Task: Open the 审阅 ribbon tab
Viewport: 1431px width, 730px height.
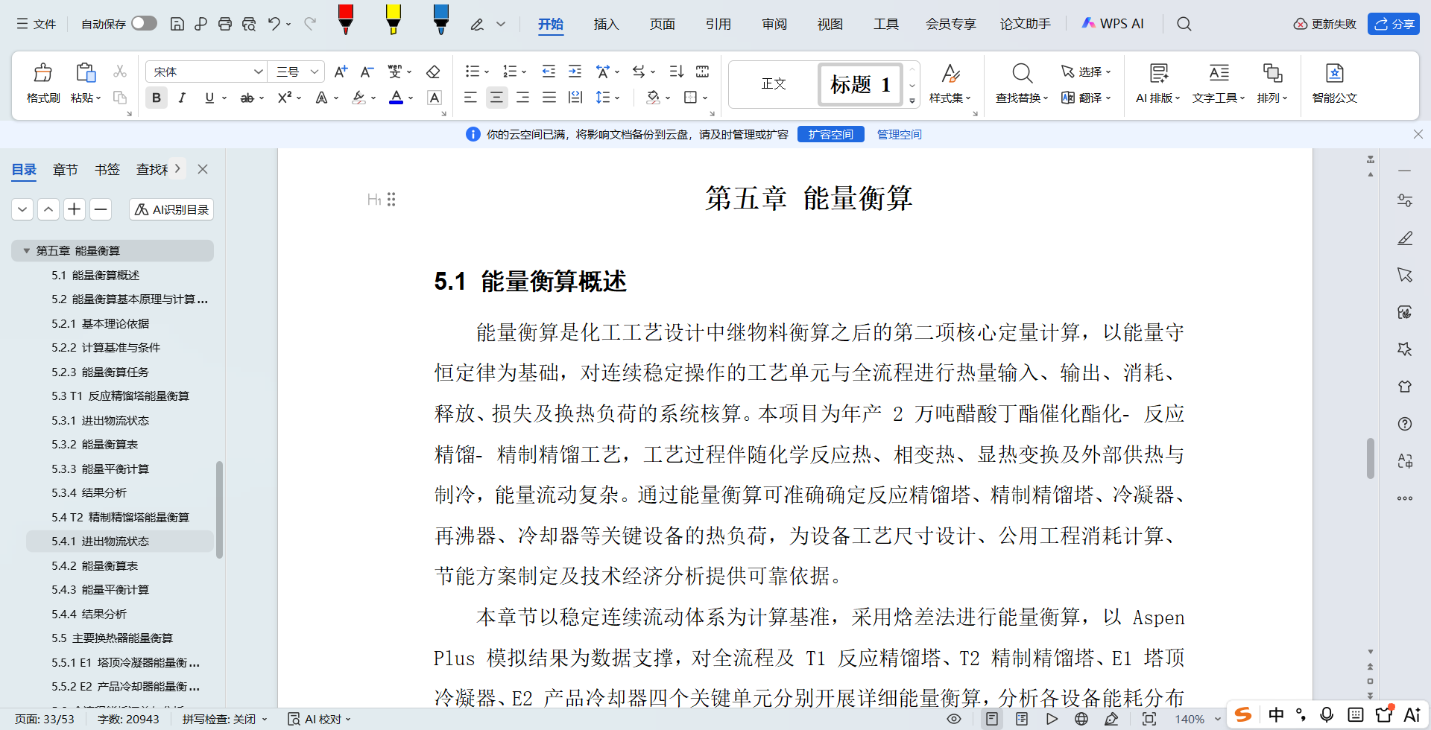Action: [x=774, y=24]
